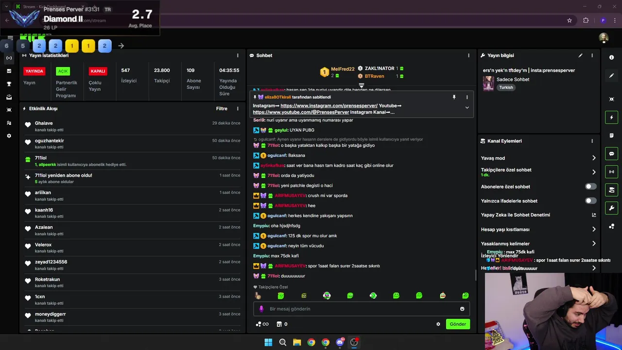
Task: Open the Stream page from the left sidebar
Action: coord(9,58)
